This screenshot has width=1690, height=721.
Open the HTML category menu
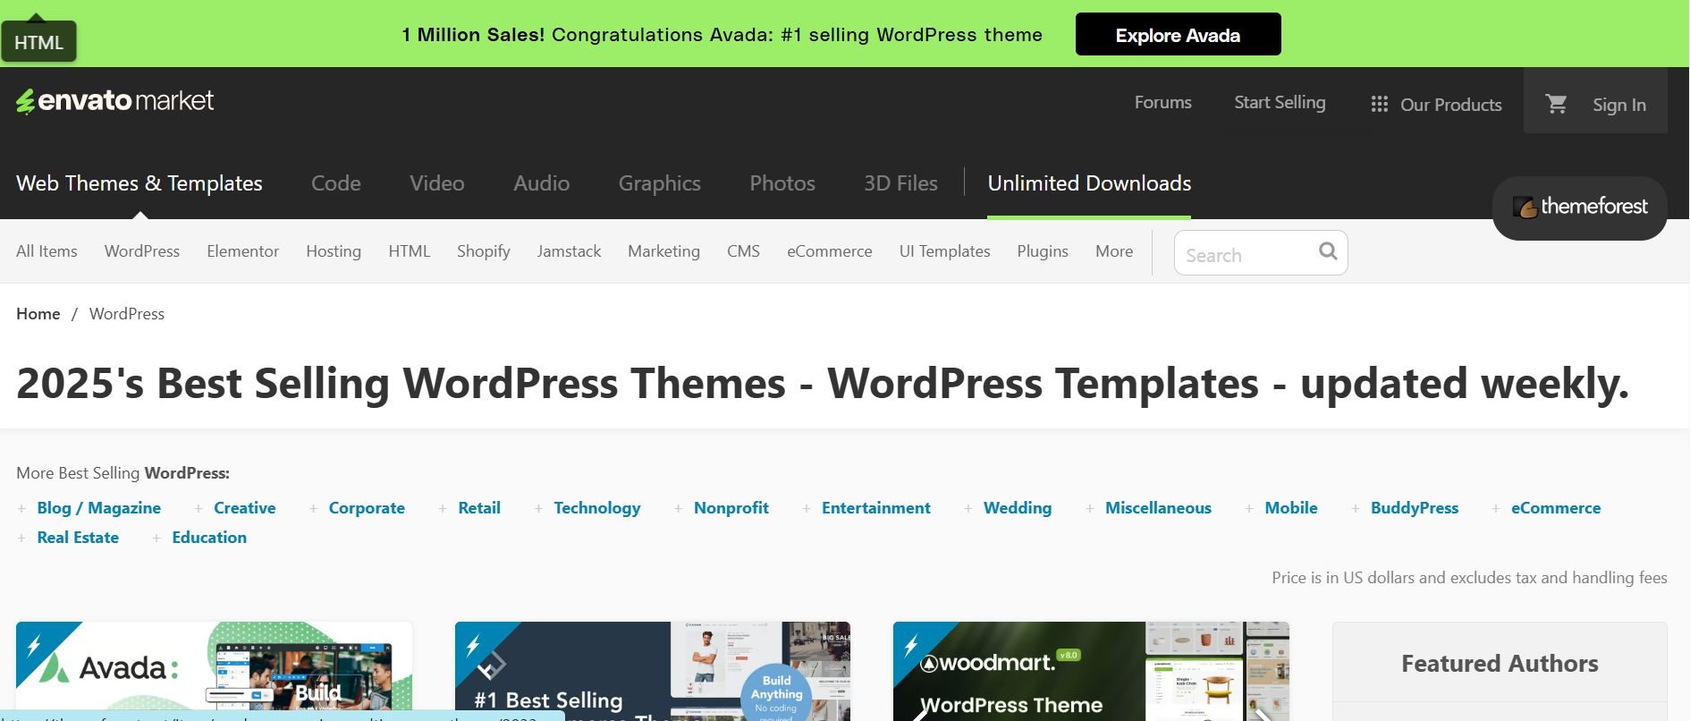click(410, 251)
